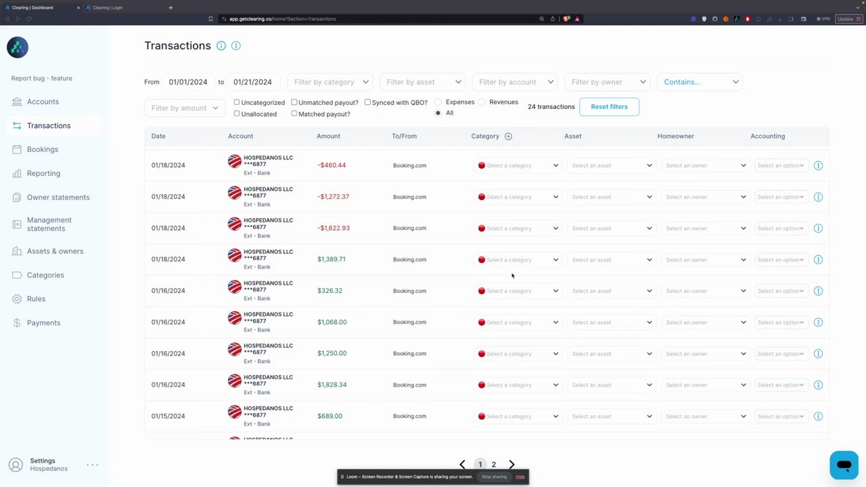
Task: Open details icon for the $689.00 transaction
Action: coord(818,417)
